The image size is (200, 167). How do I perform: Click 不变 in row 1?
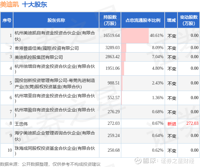tap(172, 36)
